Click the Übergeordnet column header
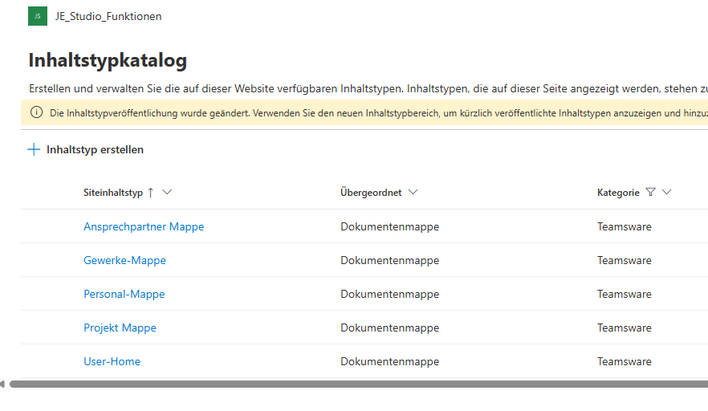 tap(371, 193)
